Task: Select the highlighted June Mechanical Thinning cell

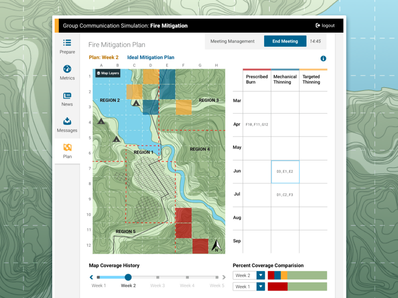Action: click(285, 171)
